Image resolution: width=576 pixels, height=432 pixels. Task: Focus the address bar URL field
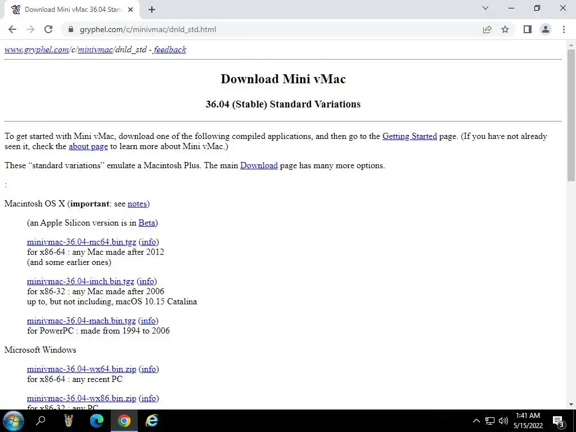tap(272, 29)
